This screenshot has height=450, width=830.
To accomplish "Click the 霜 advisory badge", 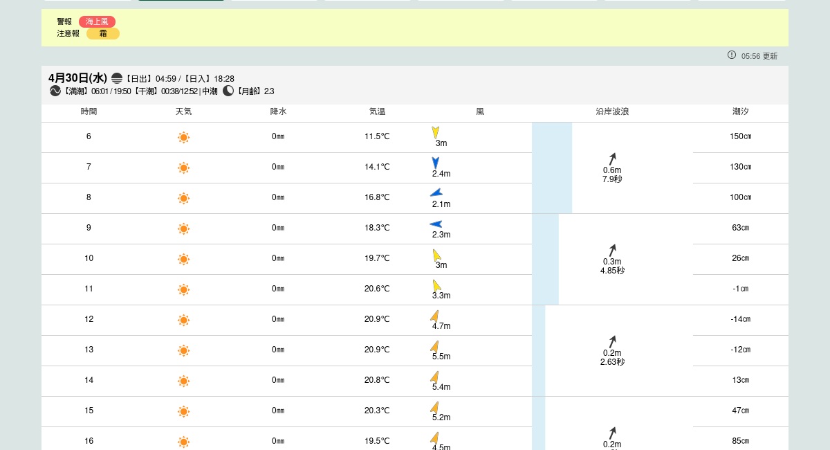I will click(x=103, y=33).
